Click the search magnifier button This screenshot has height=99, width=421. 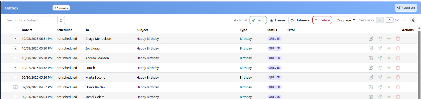(61, 20)
